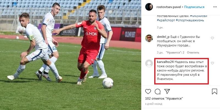This screenshot has width=220, height=110.
Task: Open the karvalho24 username link
Action: pos(166,62)
